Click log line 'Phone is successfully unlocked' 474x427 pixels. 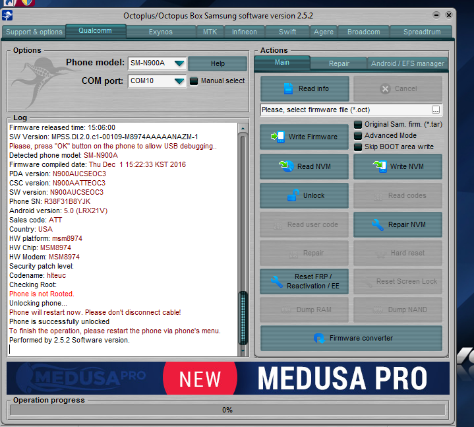59,321
